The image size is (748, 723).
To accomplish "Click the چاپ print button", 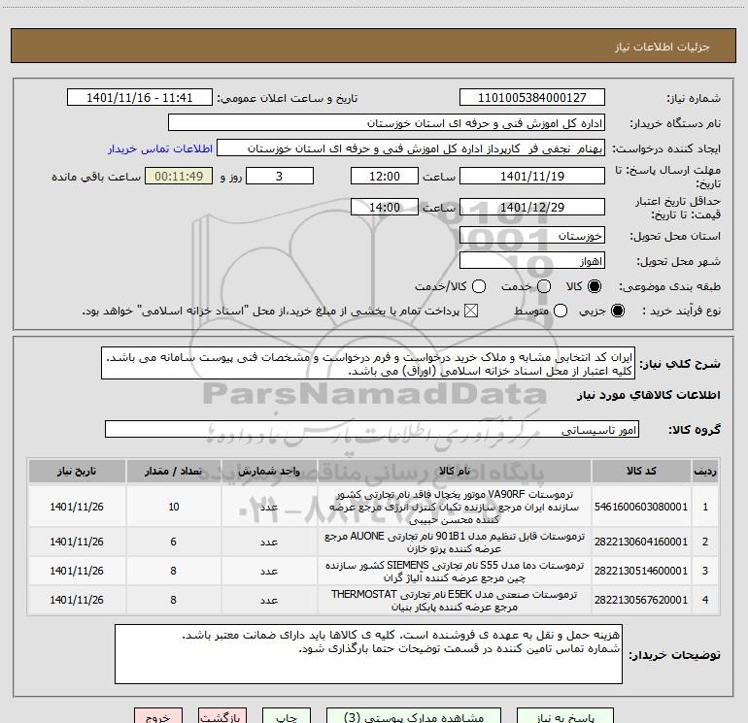I will (287, 716).
